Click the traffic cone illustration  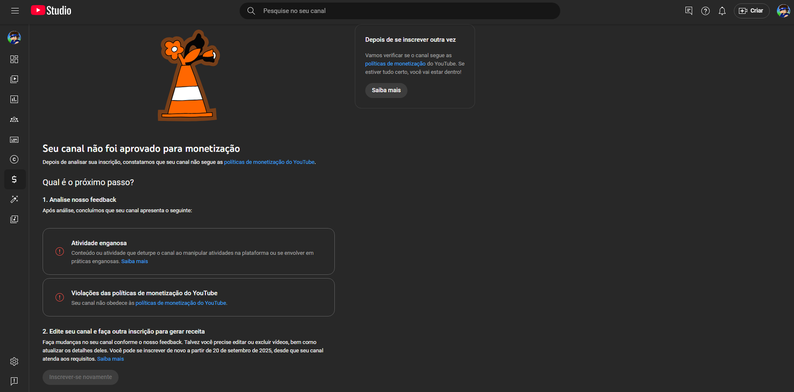(189, 76)
